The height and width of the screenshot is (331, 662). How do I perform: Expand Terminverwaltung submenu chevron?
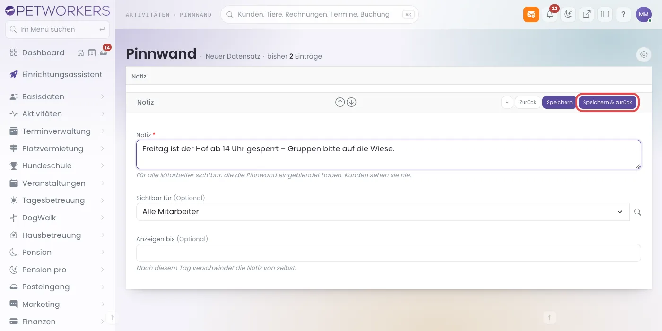[x=103, y=131]
